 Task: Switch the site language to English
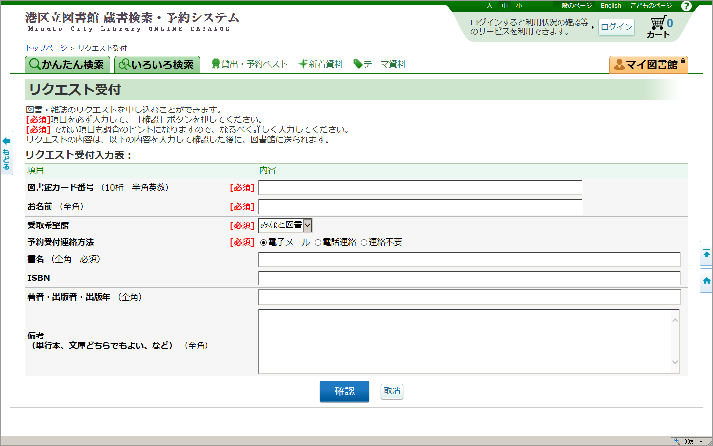(611, 6)
